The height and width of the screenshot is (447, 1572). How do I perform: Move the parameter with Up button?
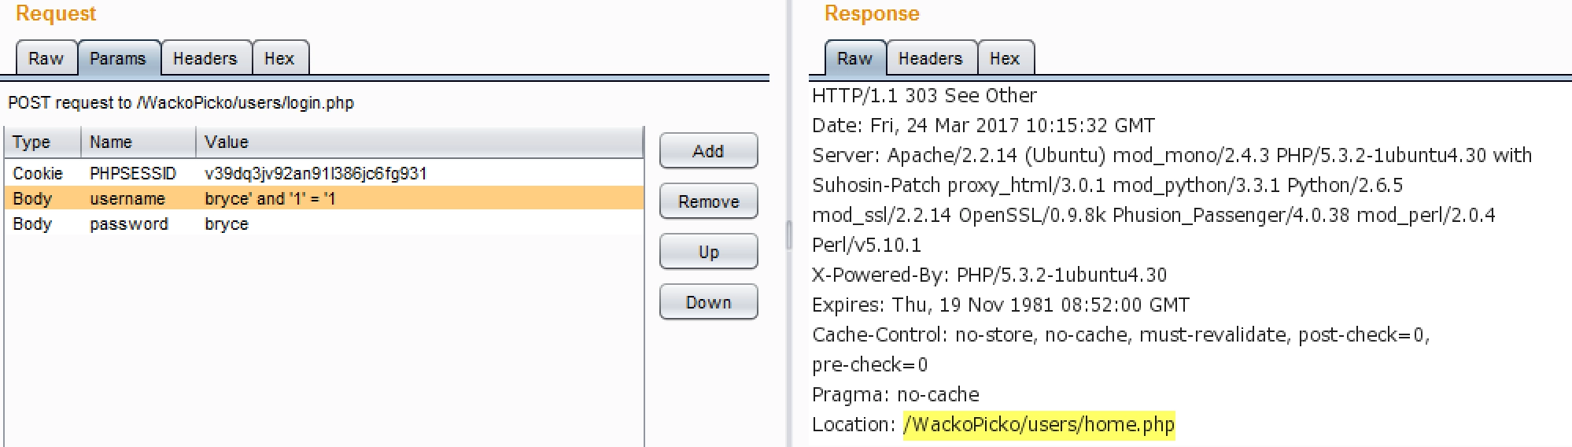tap(708, 252)
